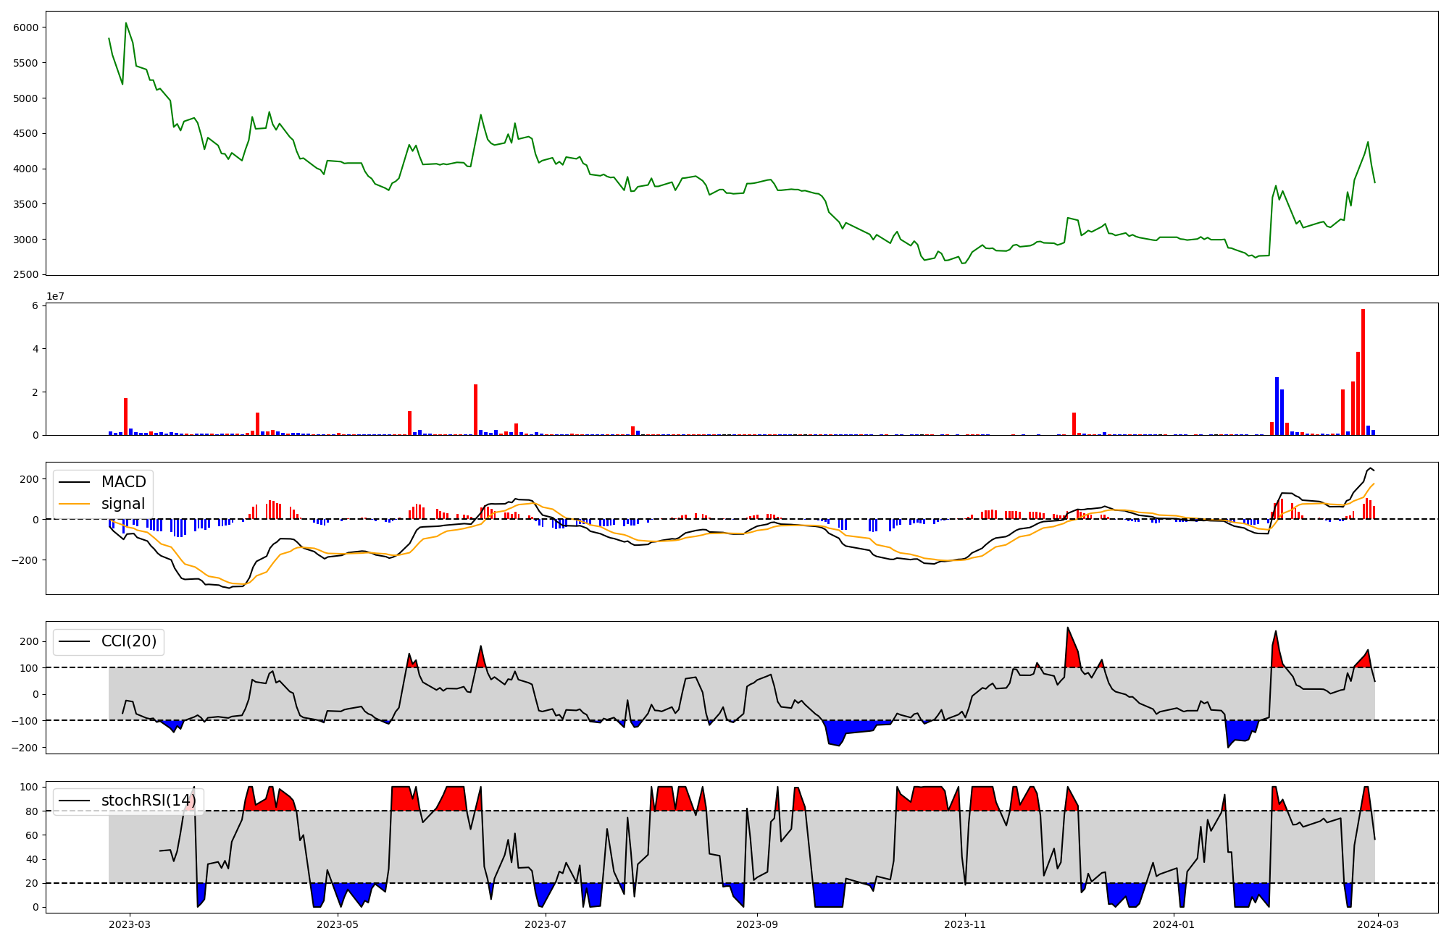Click the CCI(20) legend entry
This screenshot has width=1449, height=941.
[129, 641]
